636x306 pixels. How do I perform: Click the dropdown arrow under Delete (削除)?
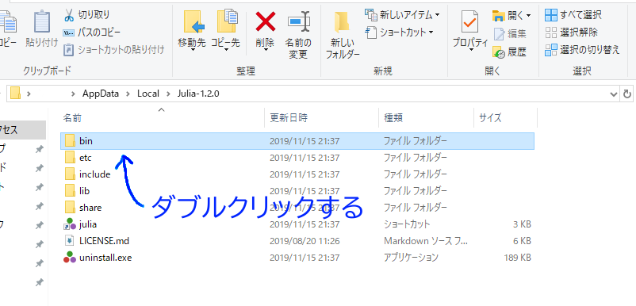[266, 50]
